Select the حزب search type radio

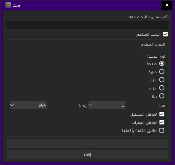coord(162,88)
